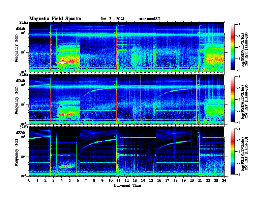
Task: Click the dD/dt spectrogram plot
Action: pyautogui.click(x=127, y=99)
